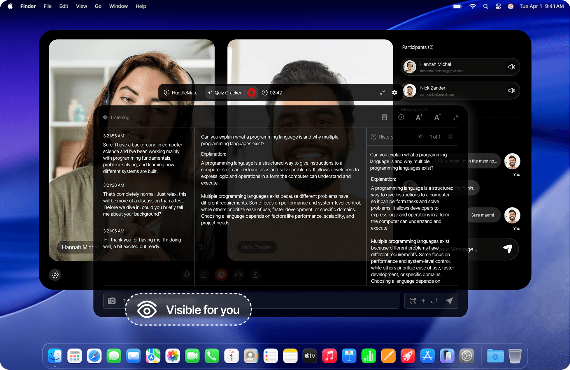Go to previous history page chevron
This screenshot has width=570, height=370.
tap(420, 137)
